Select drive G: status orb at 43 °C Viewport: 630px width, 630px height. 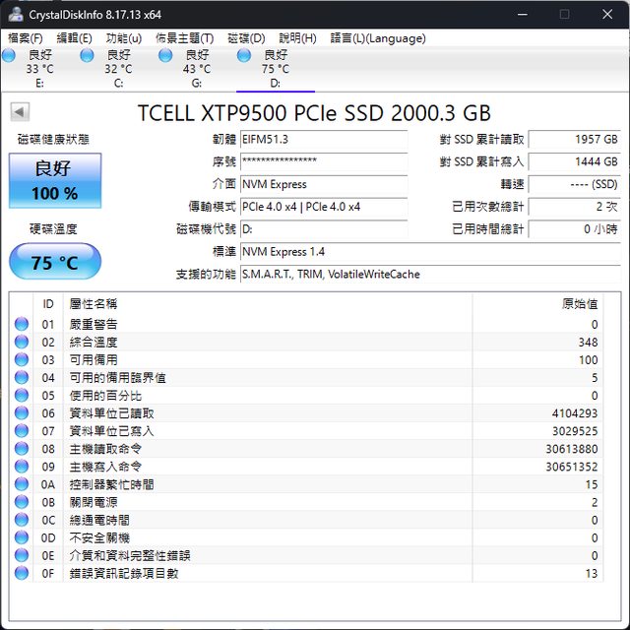[x=166, y=56]
